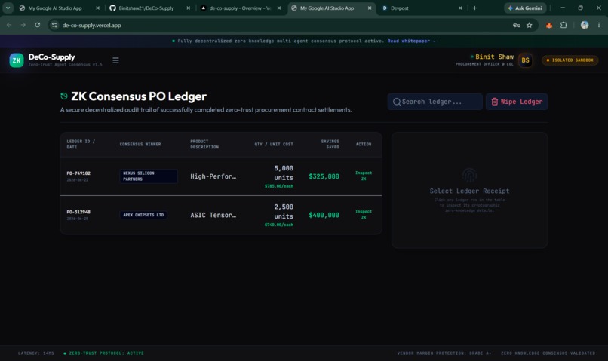Screen dimensions: 608x361
Task: Click the fingerprint icon in receipt panel
Action: (469, 176)
